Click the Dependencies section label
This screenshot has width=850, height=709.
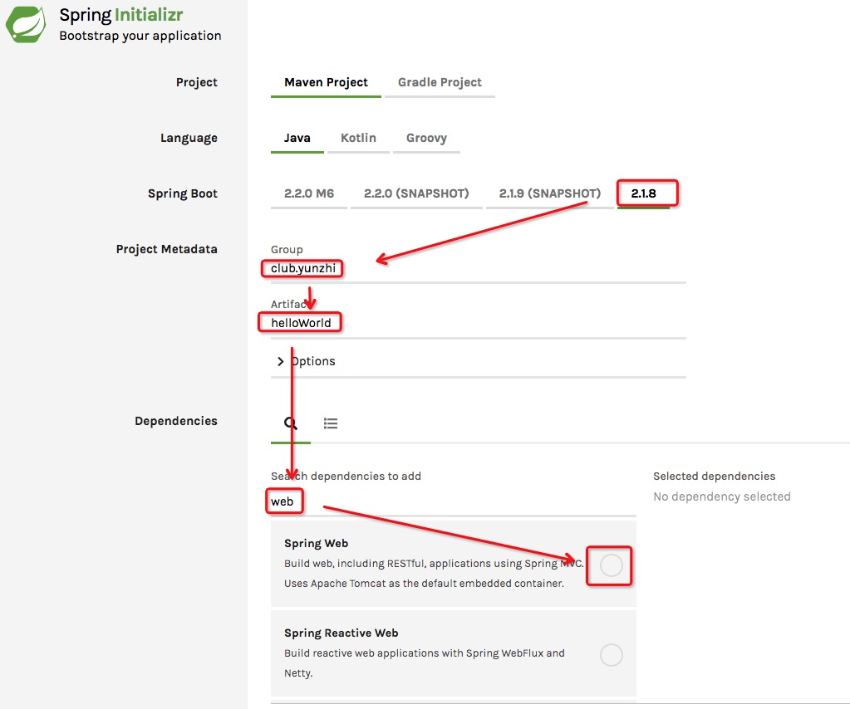[x=175, y=421]
